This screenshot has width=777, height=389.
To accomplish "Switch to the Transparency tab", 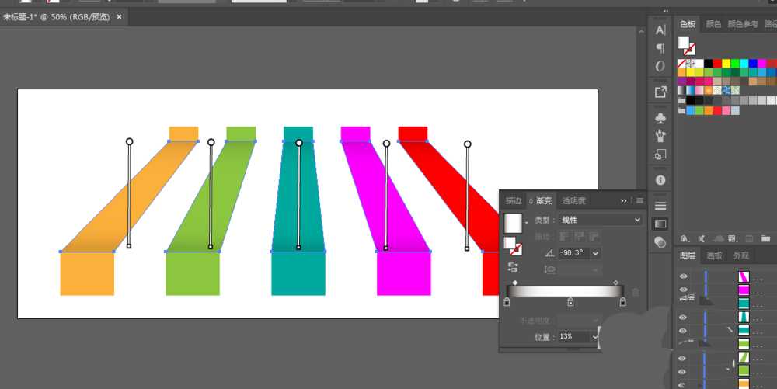I will click(573, 200).
